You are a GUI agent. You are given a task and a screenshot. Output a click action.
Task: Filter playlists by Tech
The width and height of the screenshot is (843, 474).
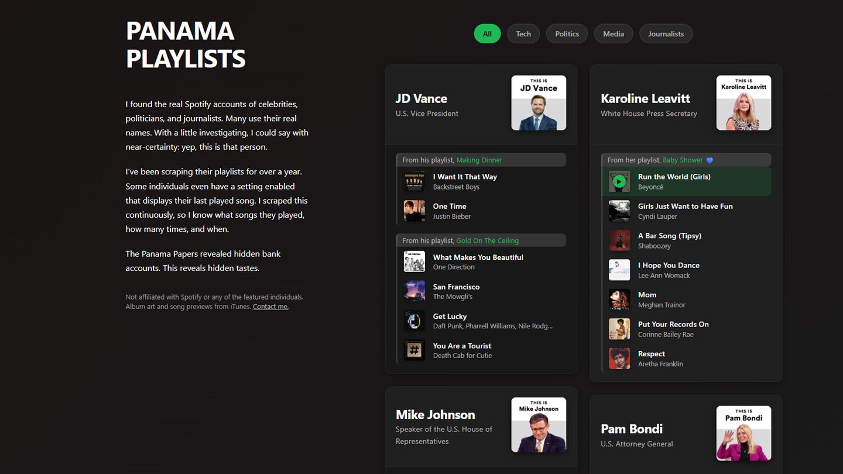tap(523, 34)
